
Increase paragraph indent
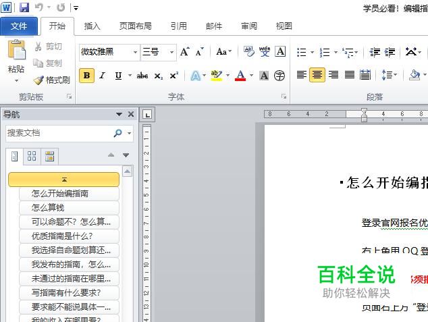(x=390, y=52)
